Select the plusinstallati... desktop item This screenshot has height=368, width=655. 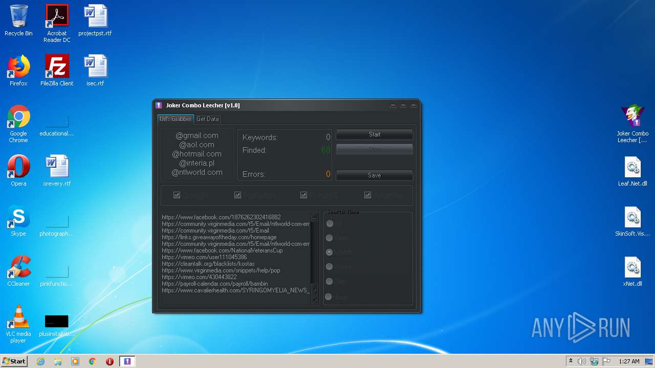(x=57, y=325)
